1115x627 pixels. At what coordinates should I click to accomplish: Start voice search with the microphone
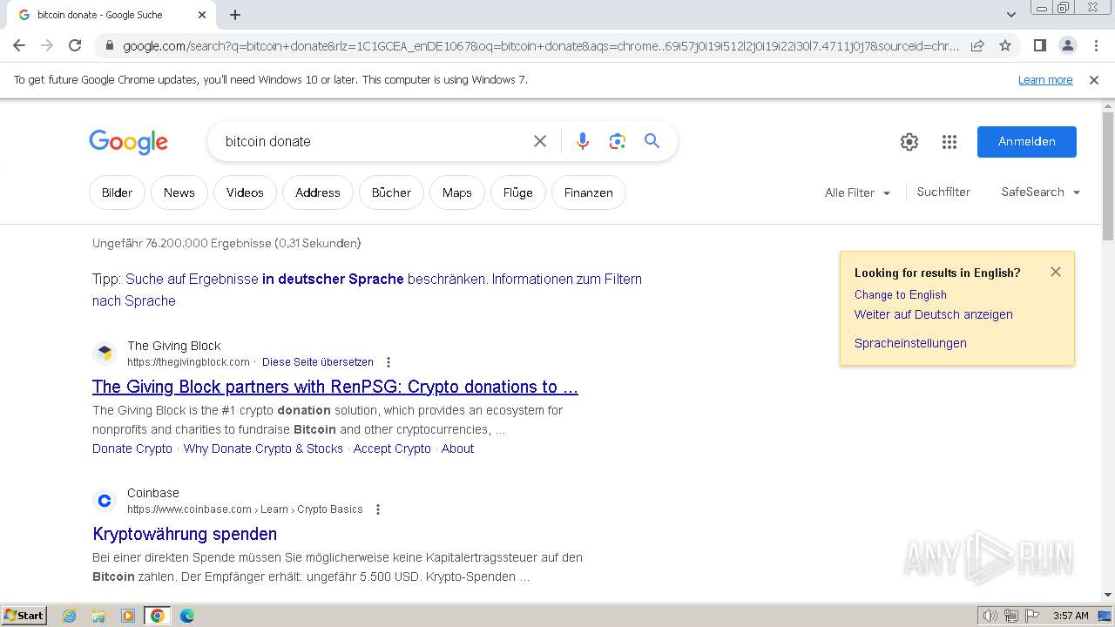click(x=583, y=141)
